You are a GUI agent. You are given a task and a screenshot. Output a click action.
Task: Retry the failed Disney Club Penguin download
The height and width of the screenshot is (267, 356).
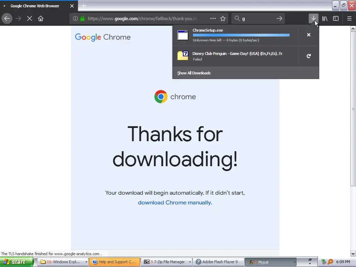309,56
